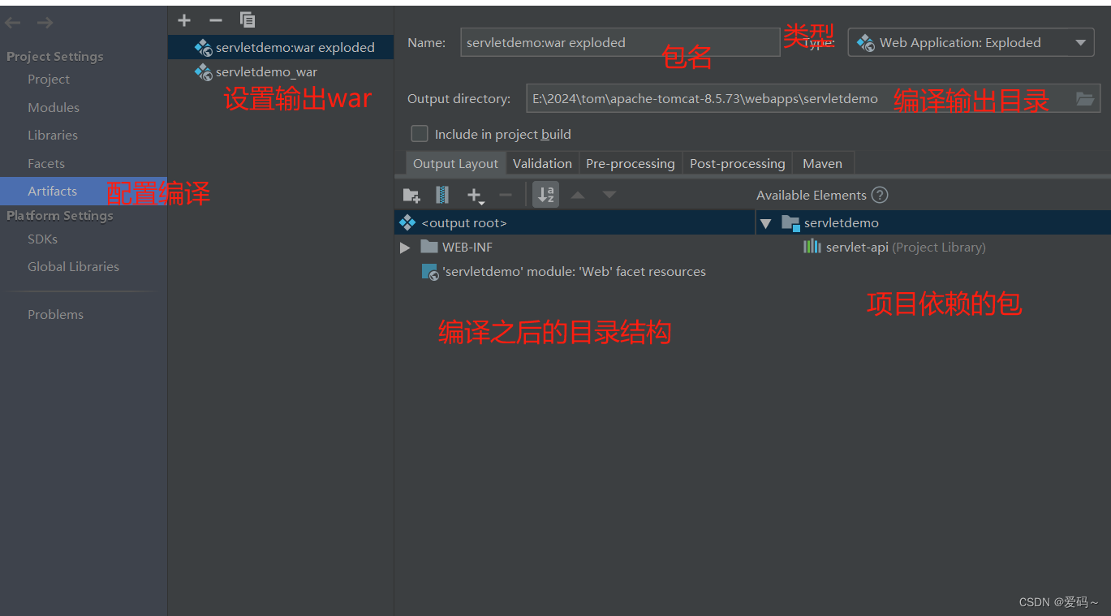Expand the WEB-INF folder
Image resolution: width=1111 pixels, height=616 pixels.
[x=405, y=248]
